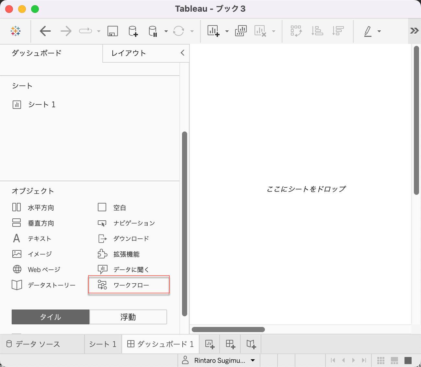Viewport: 421px width, 367px height.
Task: Switch to ダッシュボード 1 bottom tab
Action: [161, 344]
